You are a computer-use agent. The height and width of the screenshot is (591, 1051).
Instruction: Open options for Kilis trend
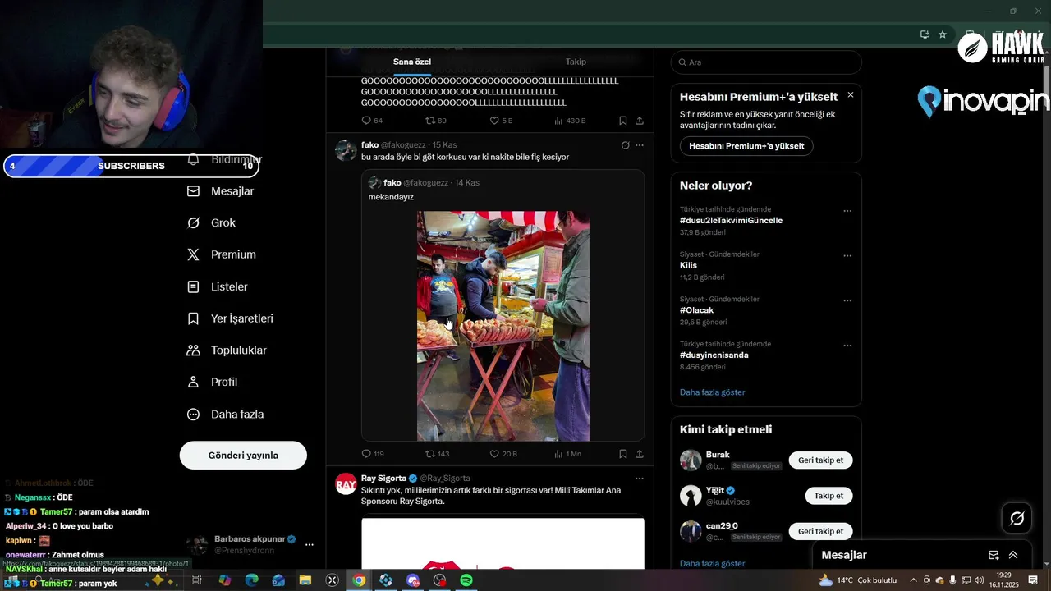click(x=848, y=256)
